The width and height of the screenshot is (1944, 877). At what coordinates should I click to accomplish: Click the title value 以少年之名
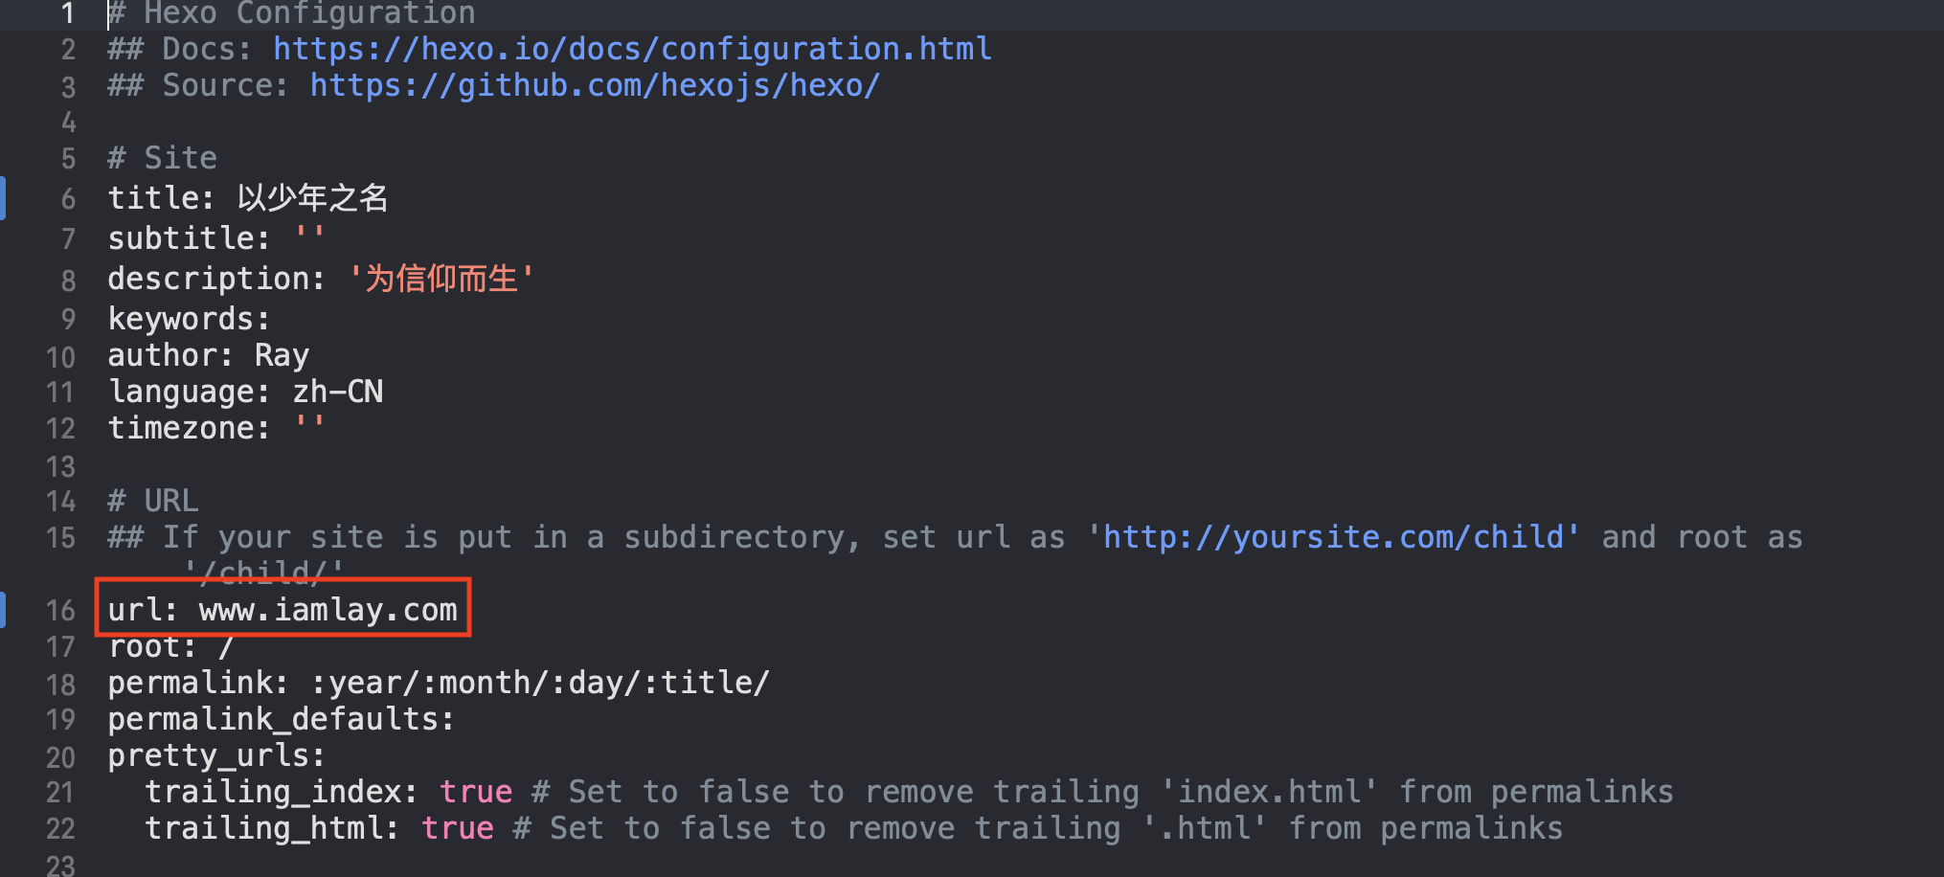(x=313, y=198)
